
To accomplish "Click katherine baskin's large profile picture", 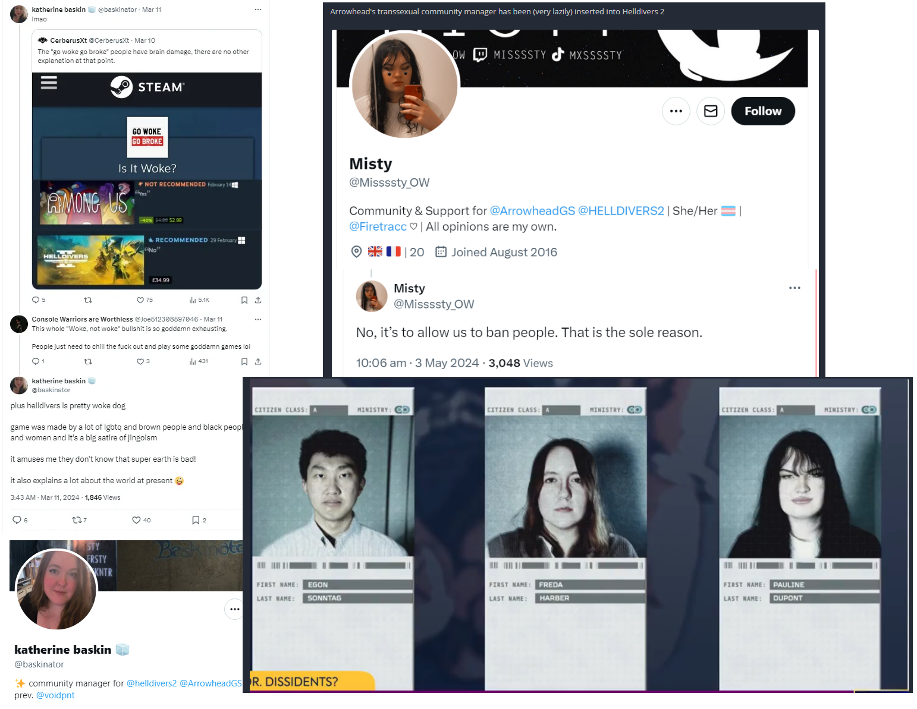I will click(56, 590).
